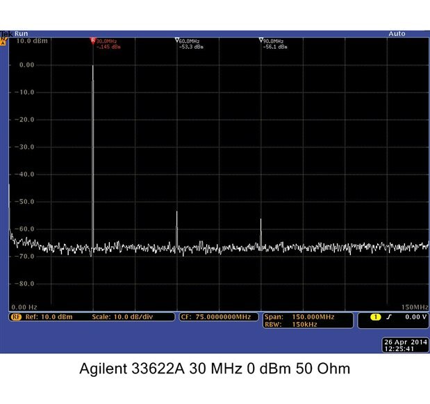The width and height of the screenshot is (430, 404).
Task: Click the 60 MHz second harmonic peak
Action: click(x=177, y=230)
